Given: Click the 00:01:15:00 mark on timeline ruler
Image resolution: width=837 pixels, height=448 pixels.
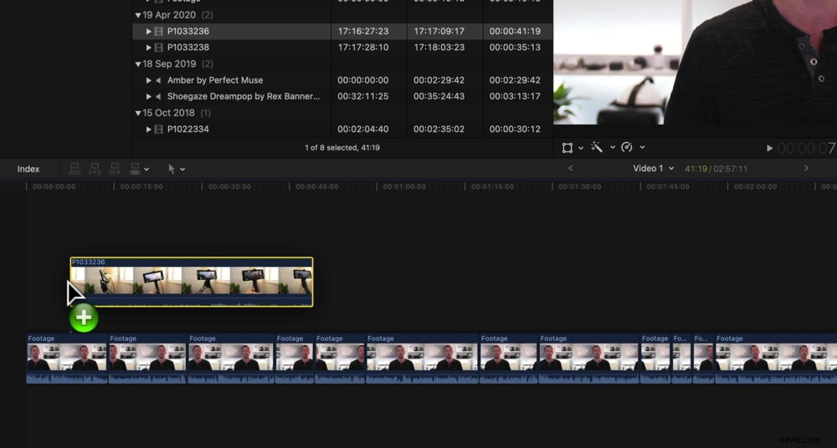Looking at the screenshot, I should pyautogui.click(x=493, y=187).
